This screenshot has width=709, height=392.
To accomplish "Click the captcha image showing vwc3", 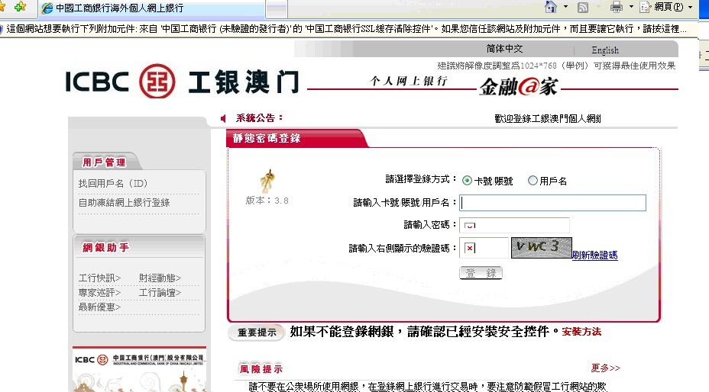I will click(x=541, y=247).
